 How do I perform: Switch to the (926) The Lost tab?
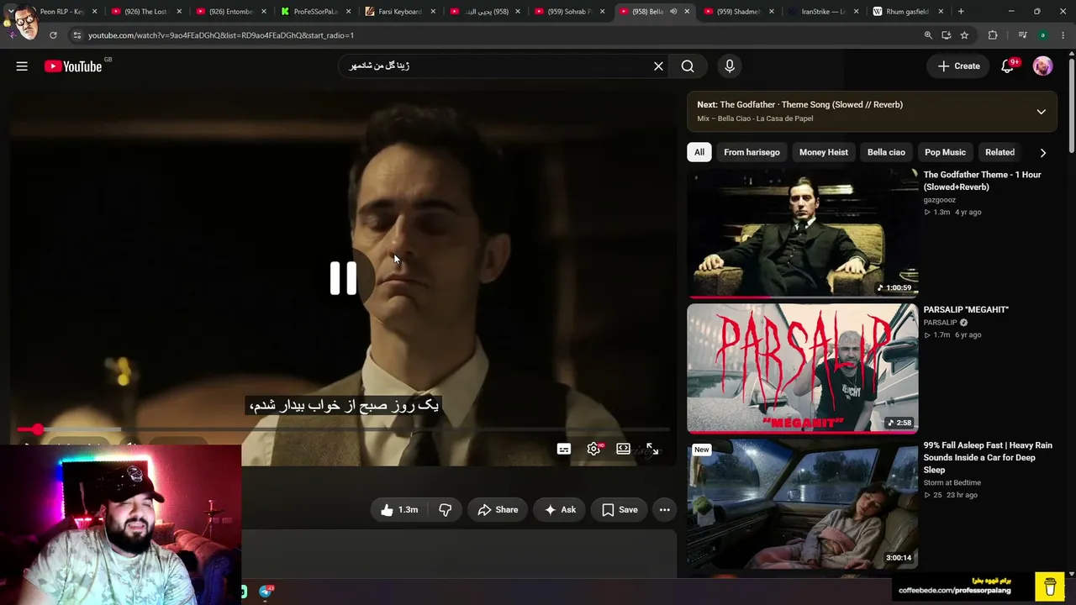coord(145,12)
